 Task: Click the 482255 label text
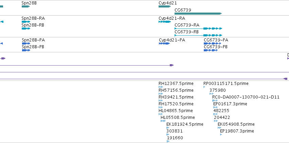click(221, 111)
